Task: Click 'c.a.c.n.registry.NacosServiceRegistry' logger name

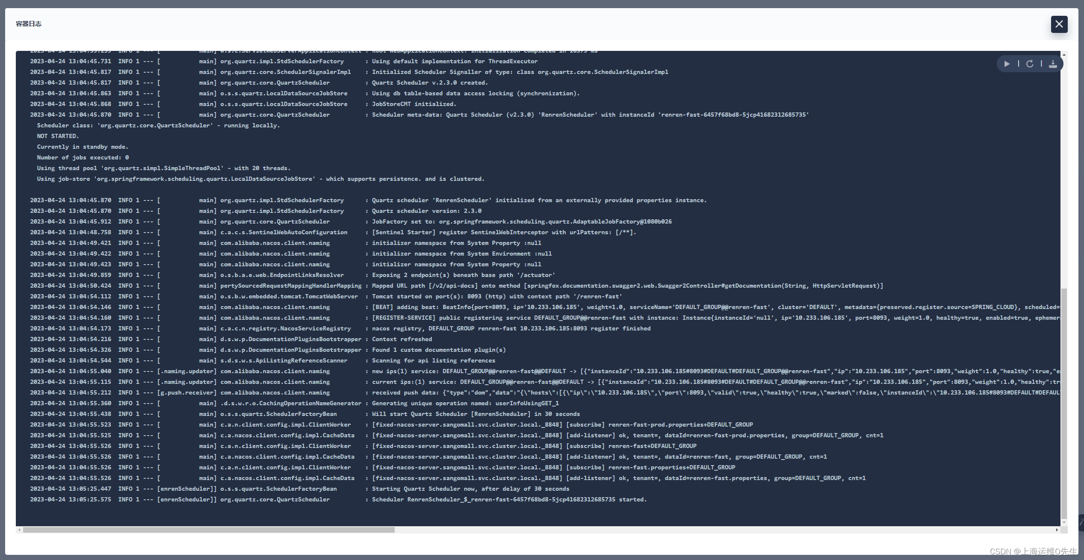Action: (286, 328)
